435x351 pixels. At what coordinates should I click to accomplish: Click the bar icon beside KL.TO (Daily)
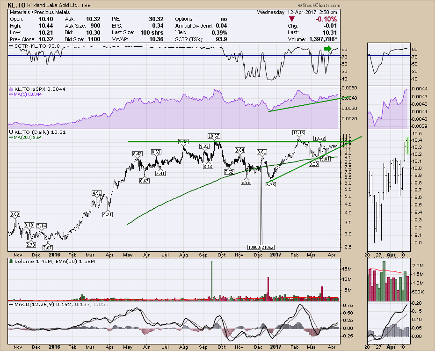[x=11, y=132]
